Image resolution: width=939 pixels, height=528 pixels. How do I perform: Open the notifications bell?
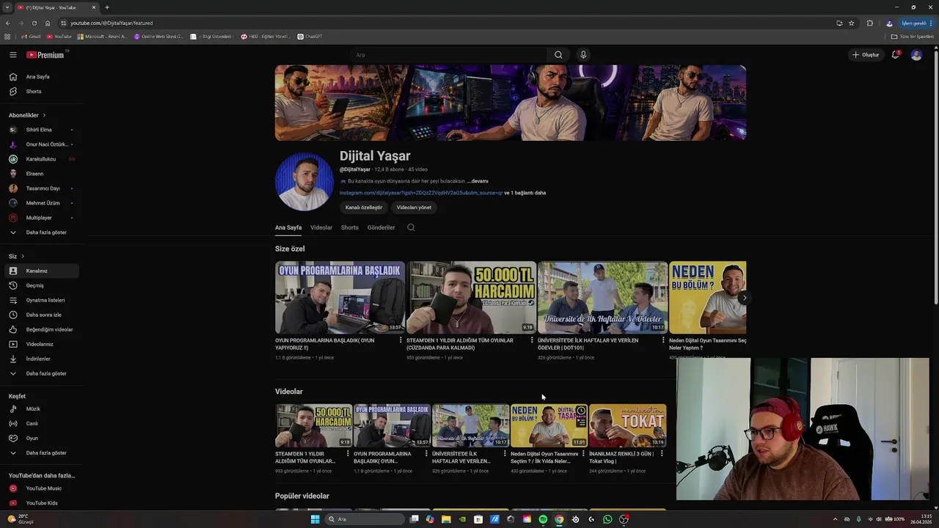(895, 55)
